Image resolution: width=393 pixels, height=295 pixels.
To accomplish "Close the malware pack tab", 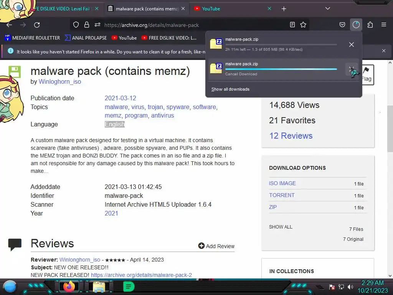I will tap(183, 8).
